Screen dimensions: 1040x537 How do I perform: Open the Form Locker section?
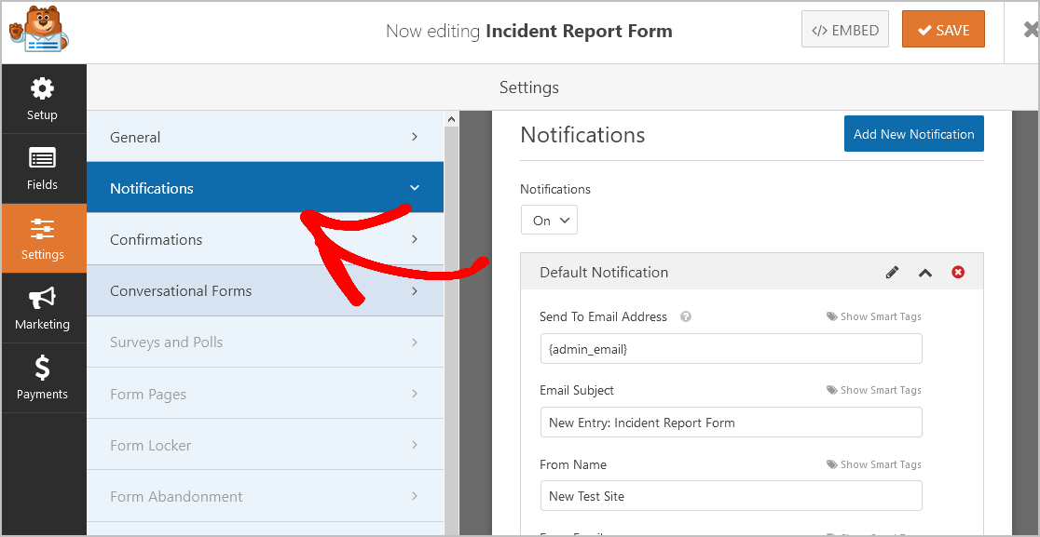(265, 445)
